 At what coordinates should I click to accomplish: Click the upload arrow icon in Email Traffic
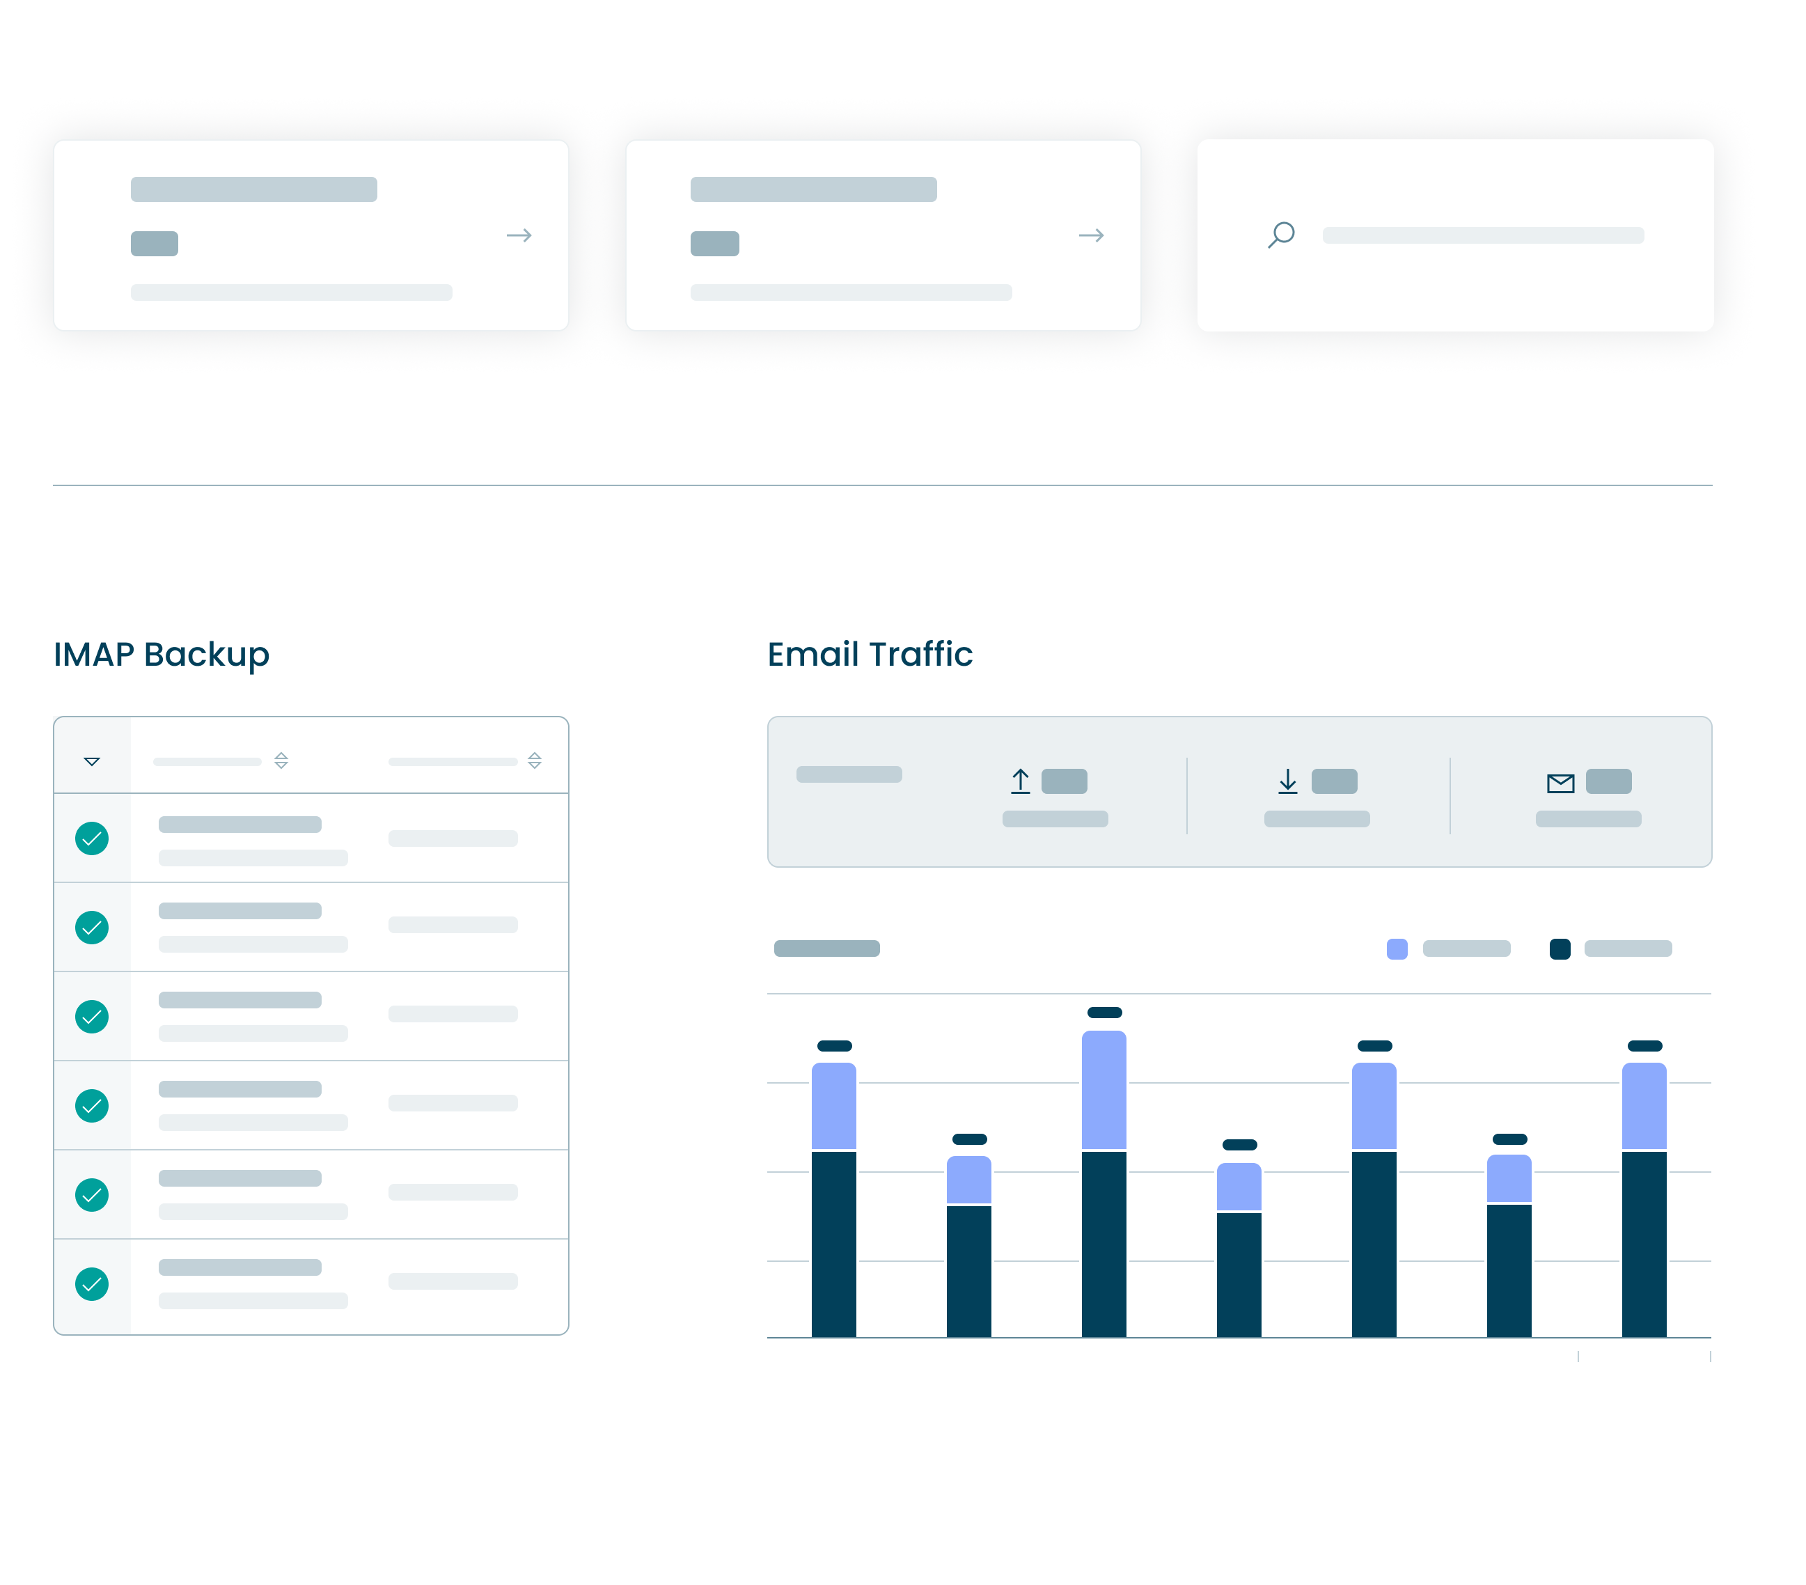point(1021,781)
